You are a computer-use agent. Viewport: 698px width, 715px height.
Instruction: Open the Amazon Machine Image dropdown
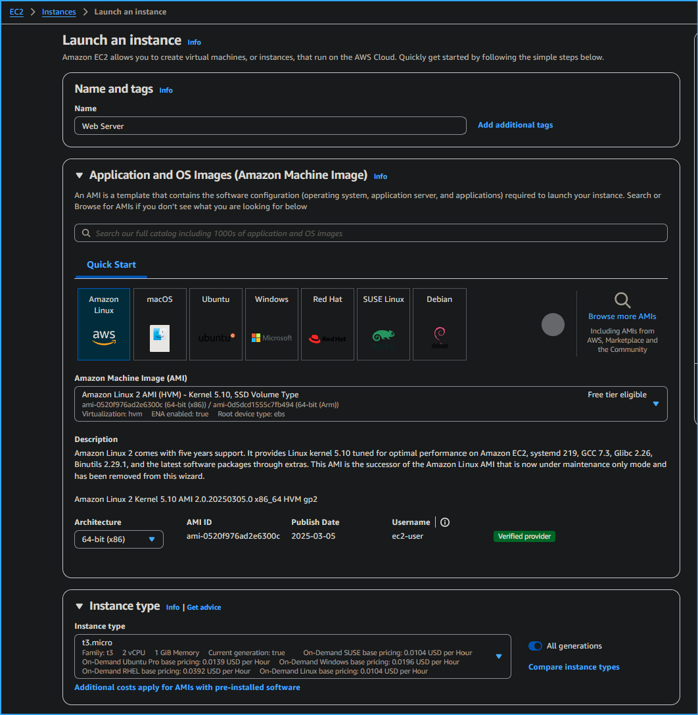[655, 404]
